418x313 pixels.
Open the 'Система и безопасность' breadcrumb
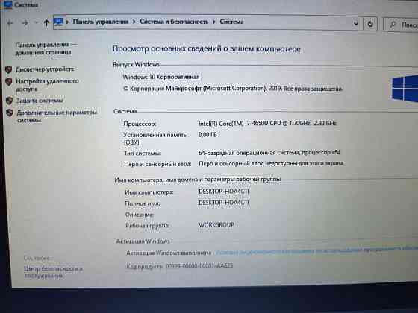[x=174, y=22]
